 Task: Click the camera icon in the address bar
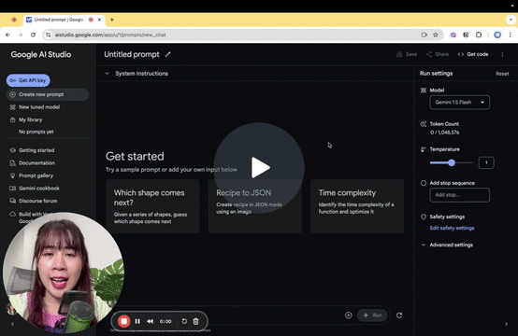tap(424, 35)
